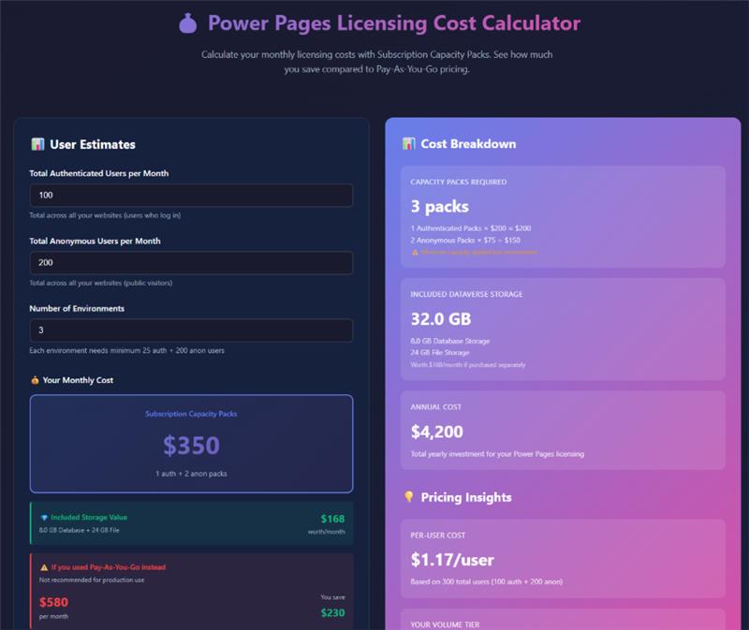Focus the Total Anonymous Users per Month field

[x=191, y=263]
